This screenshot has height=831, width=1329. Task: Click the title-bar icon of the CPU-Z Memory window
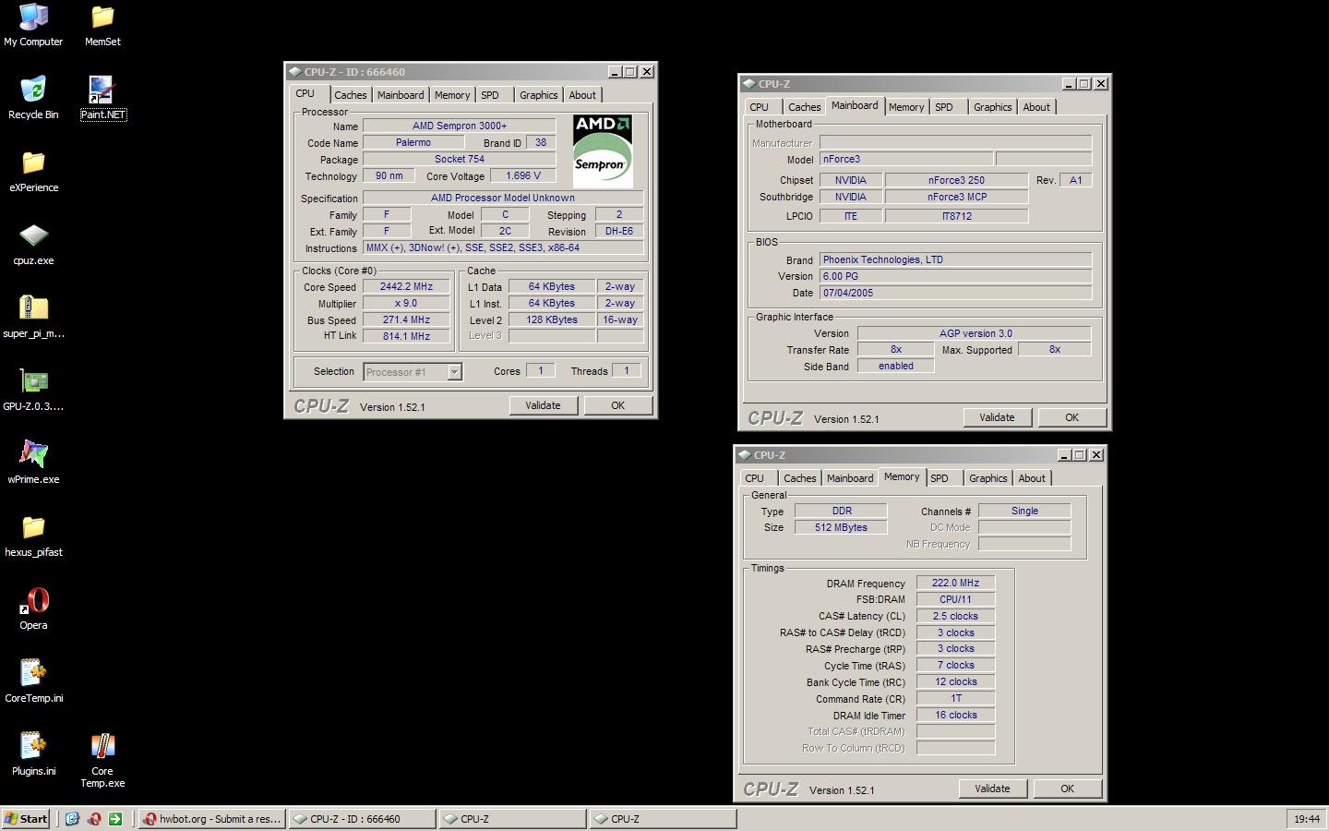(x=744, y=455)
